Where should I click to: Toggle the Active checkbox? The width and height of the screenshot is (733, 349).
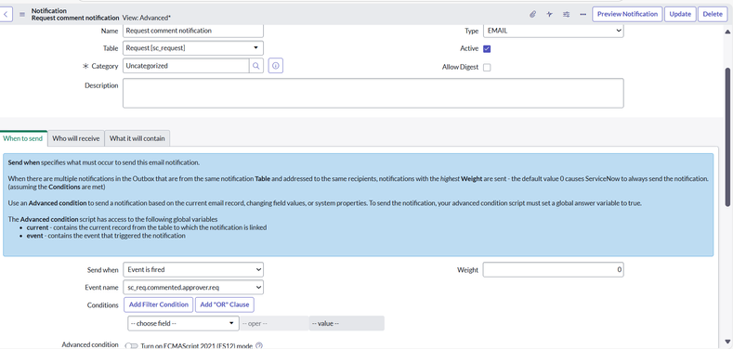point(487,48)
